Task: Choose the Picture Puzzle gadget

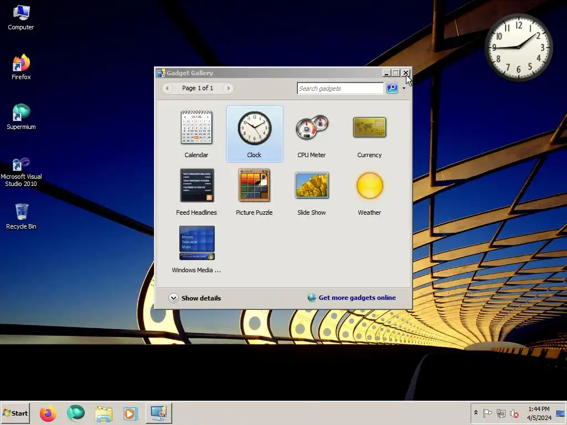Action: pyautogui.click(x=254, y=185)
